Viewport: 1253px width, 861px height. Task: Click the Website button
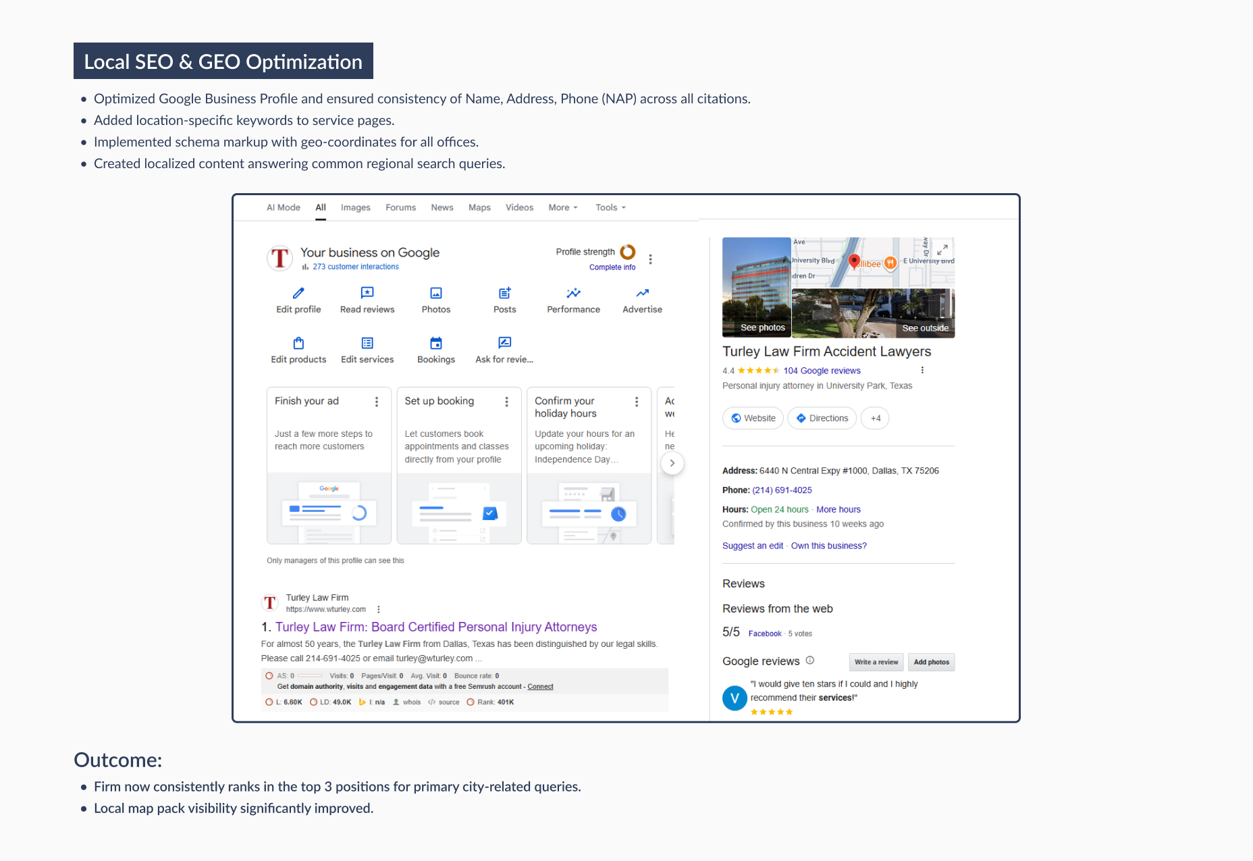tap(753, 418)
